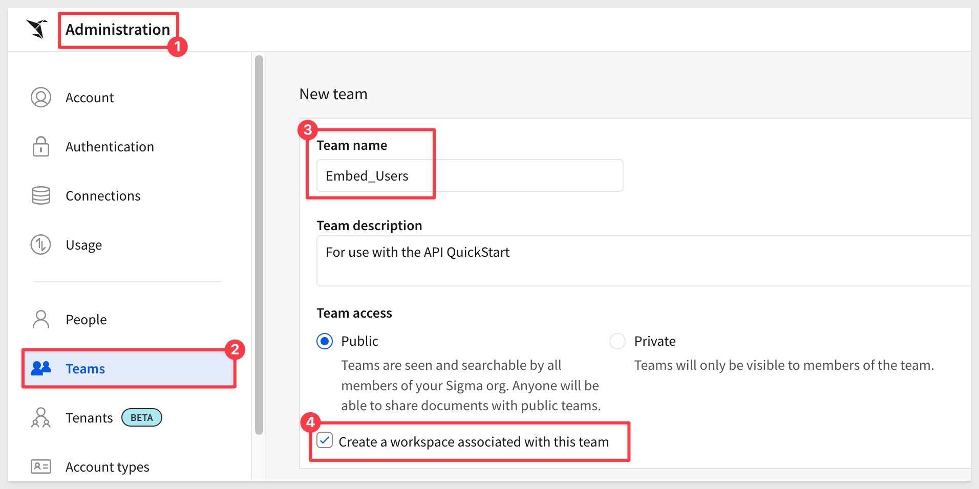This screenshot has width=979, height=489.
Task: Click the Sigma bird logo icon
Action: 37,29
